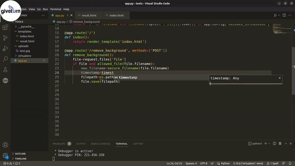The image size is (295, 166).
Task: Open test.jpg in the uploads folder
Action: (x=25, y=51)
